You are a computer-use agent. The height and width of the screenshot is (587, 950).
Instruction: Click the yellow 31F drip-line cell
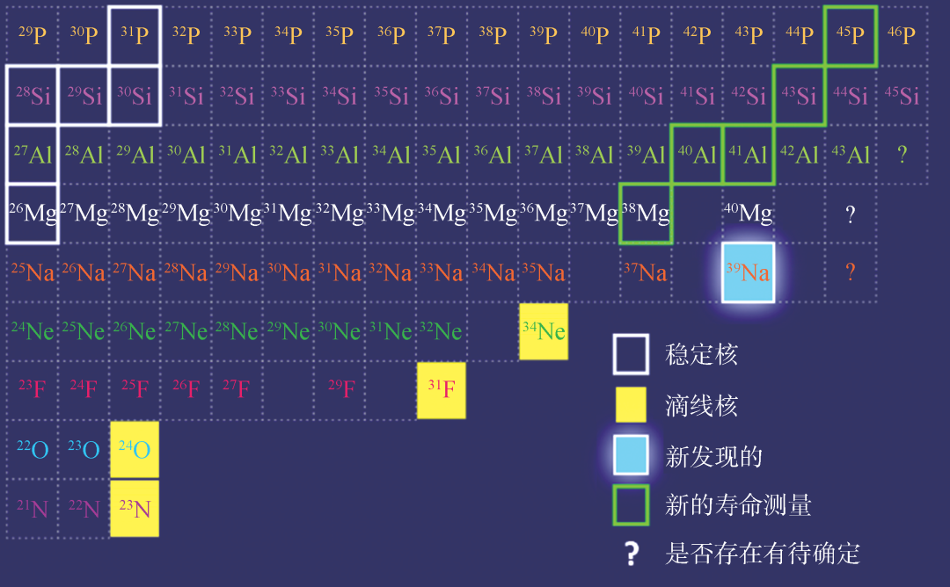click(x=441, y=389)
